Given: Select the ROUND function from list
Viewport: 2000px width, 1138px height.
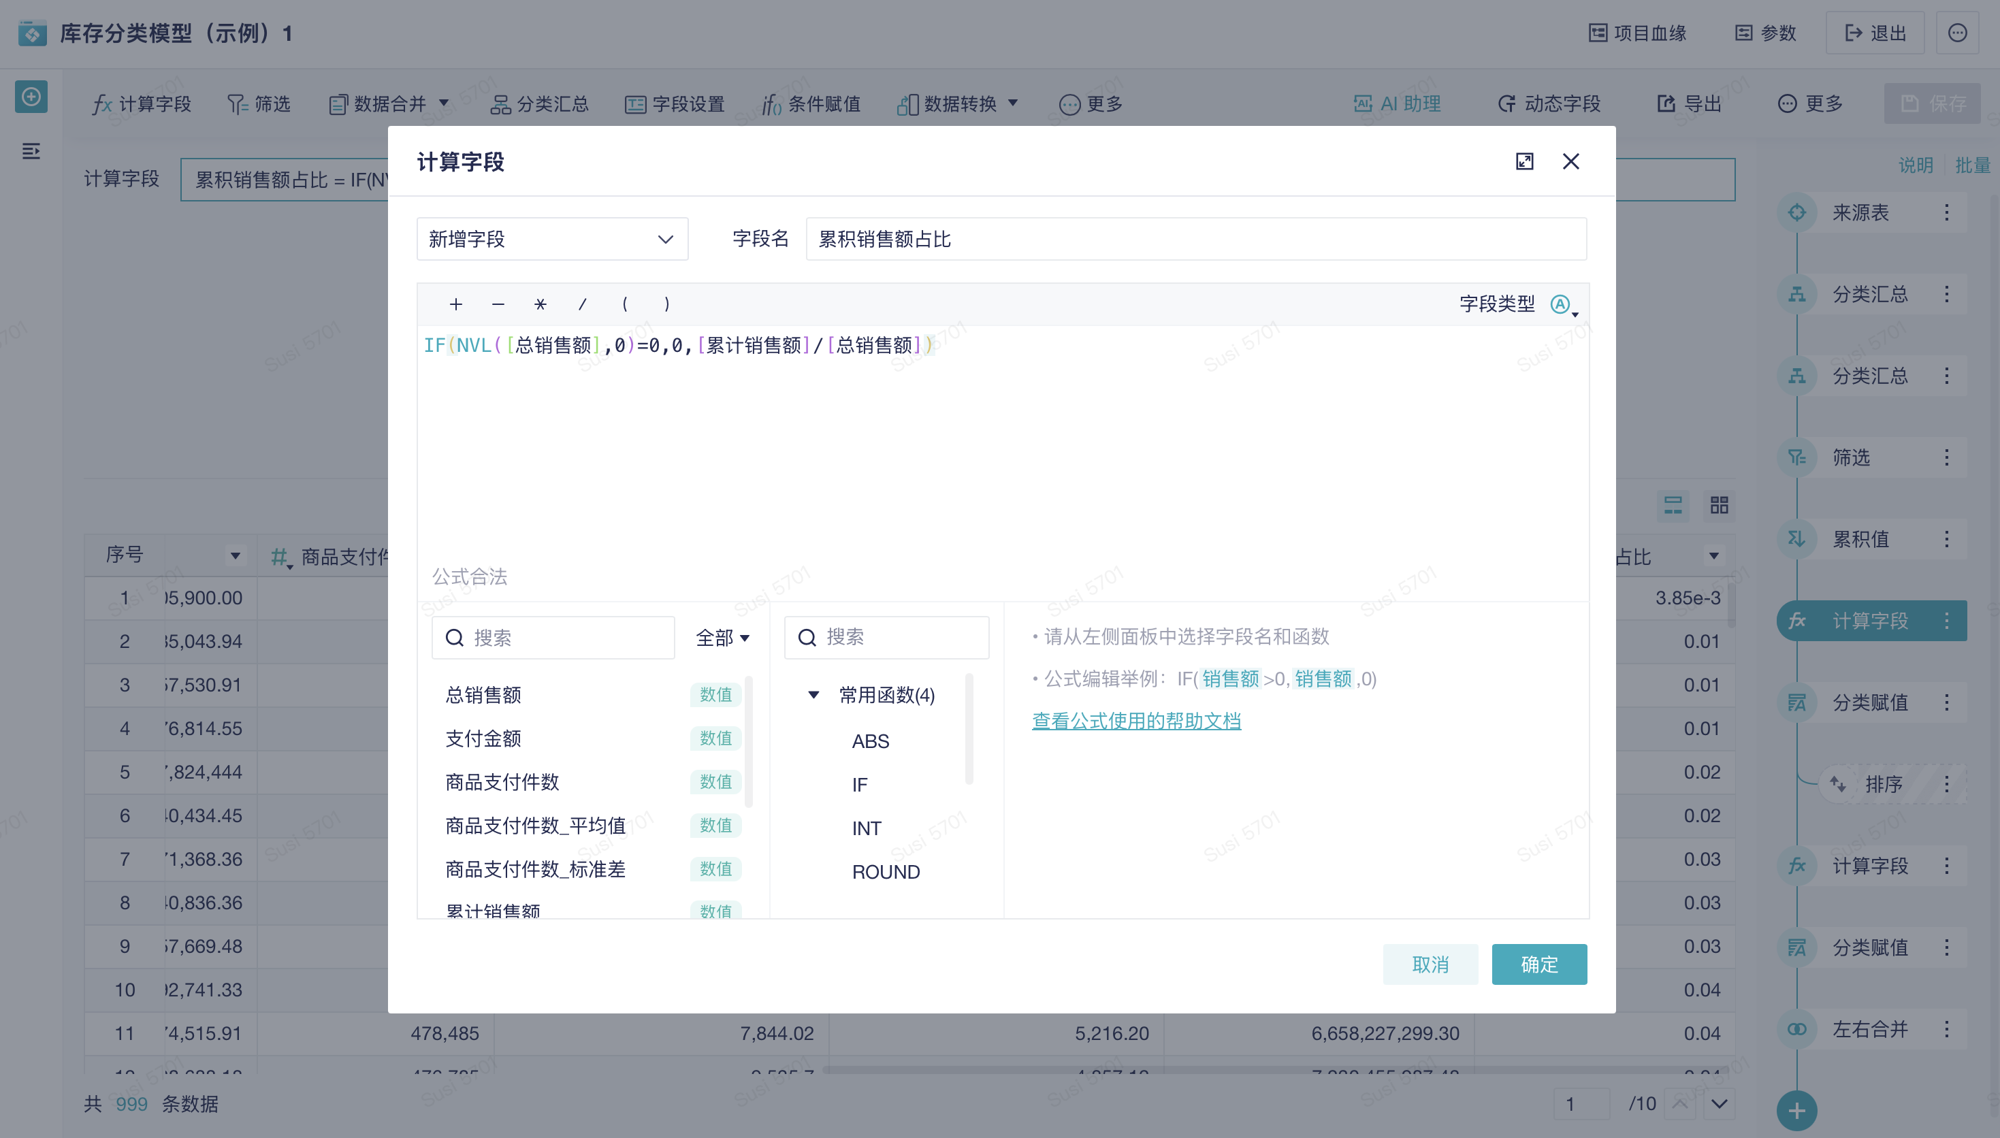Looking at the screenshot, I should (886, 871).
